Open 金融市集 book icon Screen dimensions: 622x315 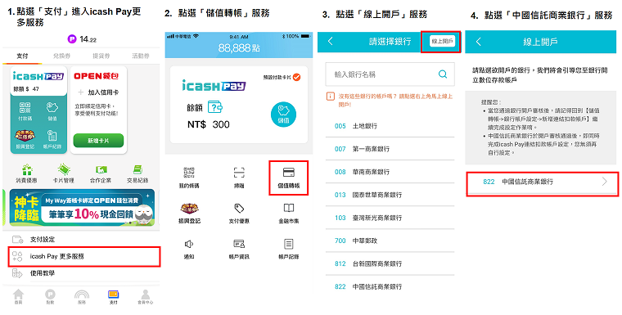(x=289, y=209)
